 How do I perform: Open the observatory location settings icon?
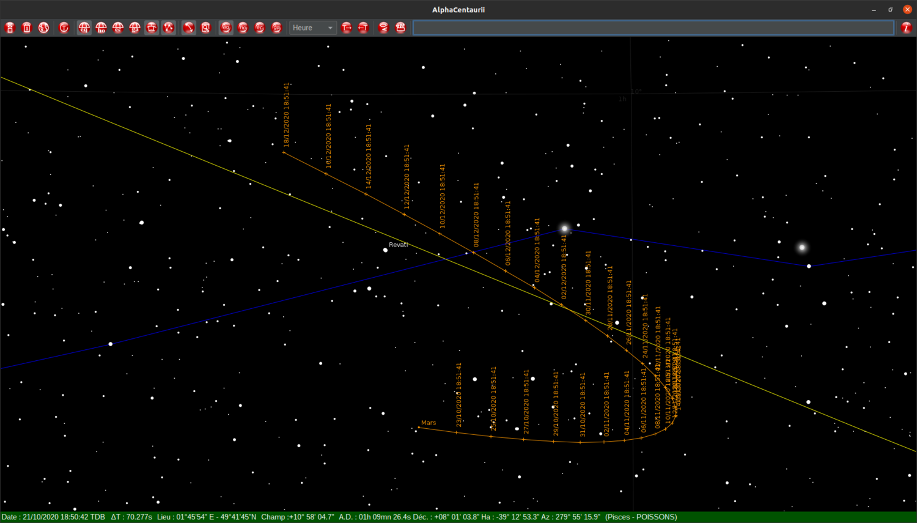coord(43,27)
